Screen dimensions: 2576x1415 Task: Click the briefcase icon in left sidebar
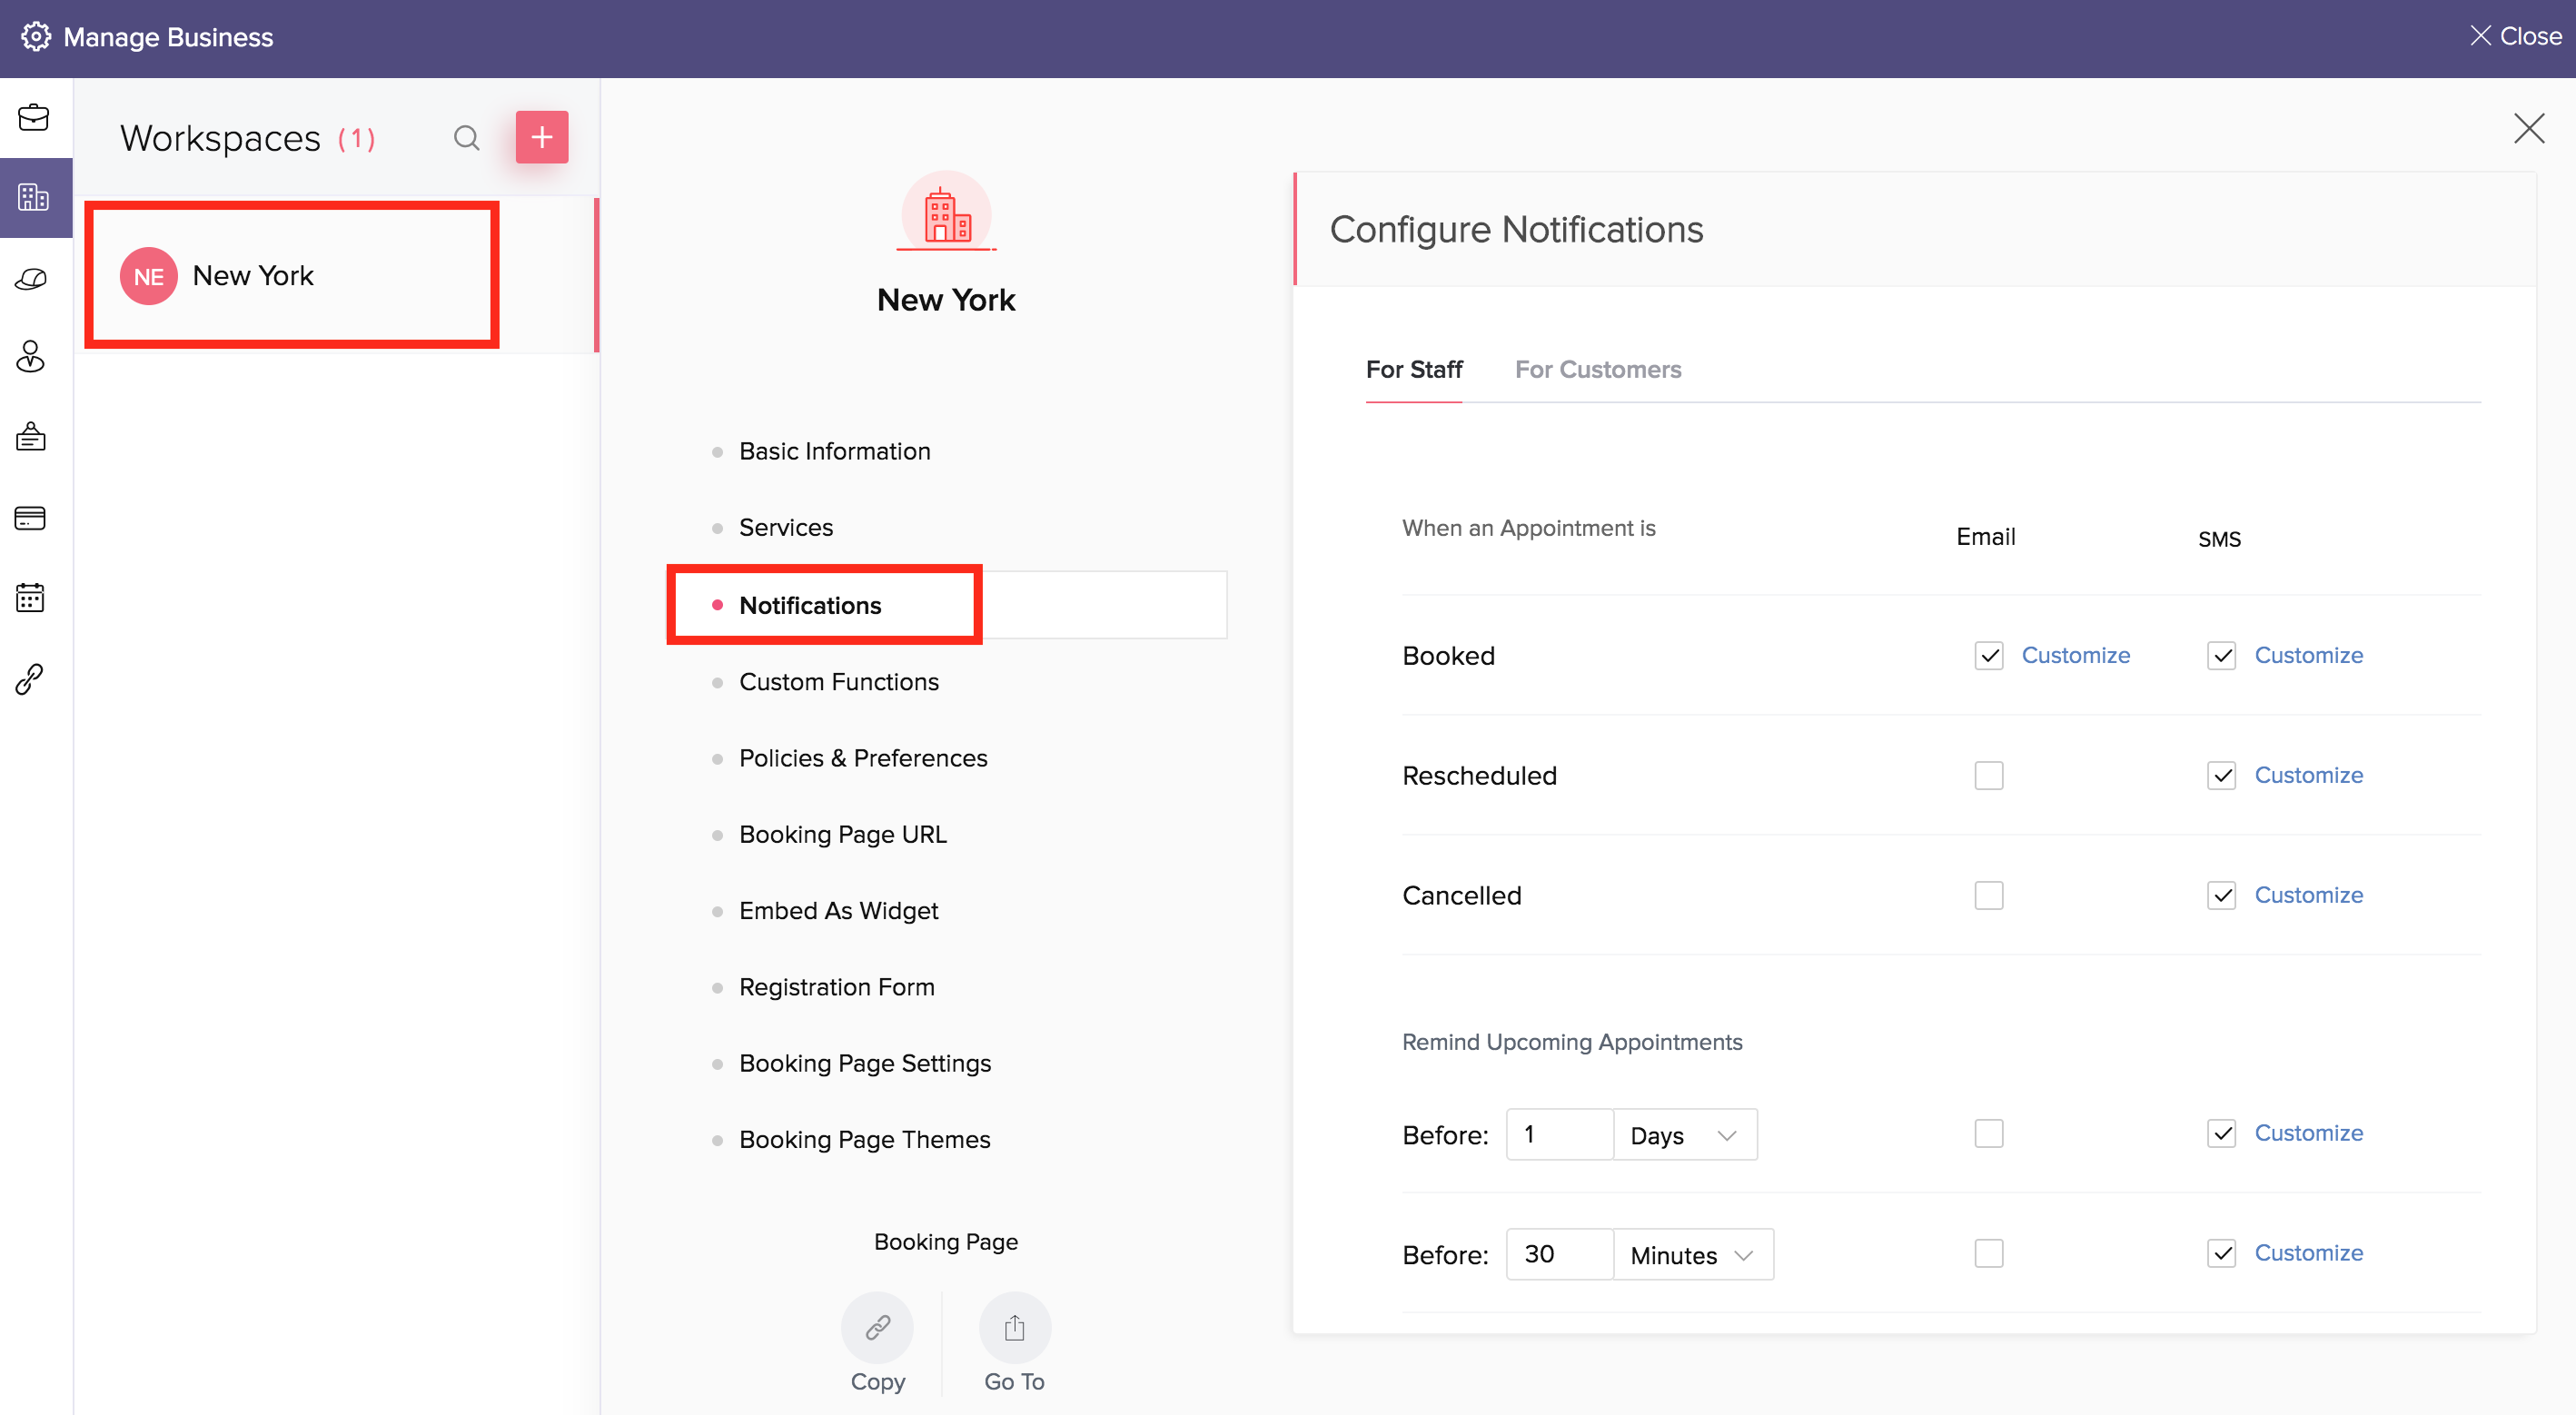point(33,118)
